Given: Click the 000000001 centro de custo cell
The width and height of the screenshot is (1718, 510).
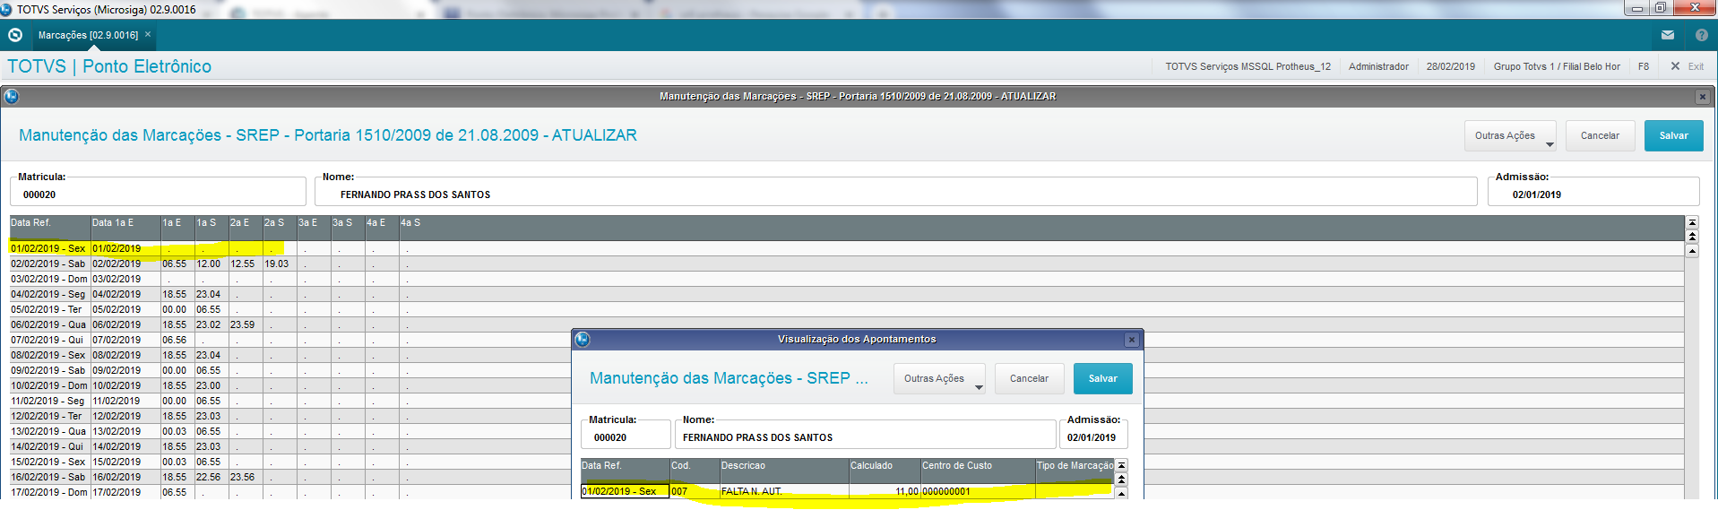Looking at the screenshot, I should coord(978,491).
